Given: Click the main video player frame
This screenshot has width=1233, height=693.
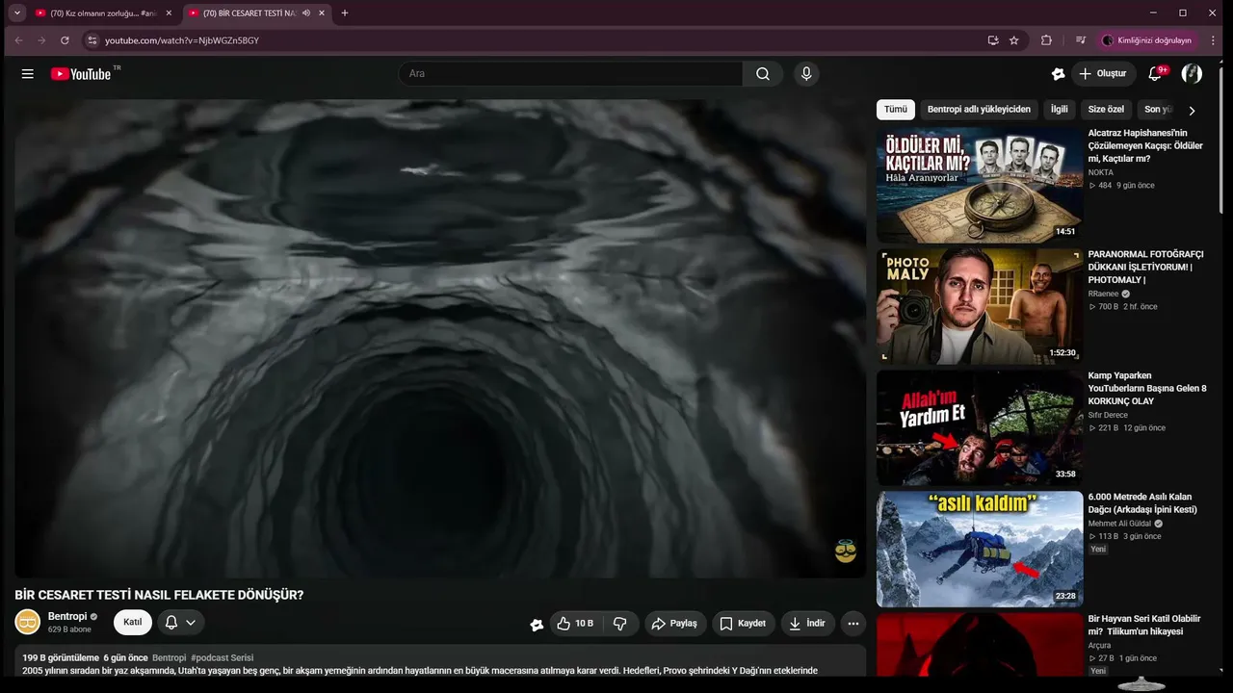Looking at the screenshot, I should (440, 339).
